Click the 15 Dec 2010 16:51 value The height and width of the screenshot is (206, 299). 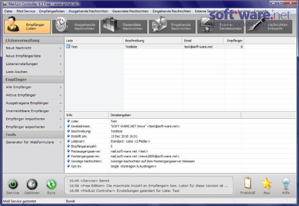[x=124, y=136]
